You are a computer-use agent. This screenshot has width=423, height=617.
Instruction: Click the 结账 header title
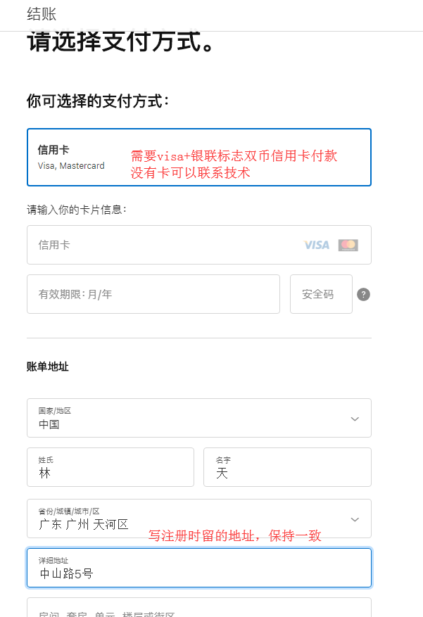42,14
